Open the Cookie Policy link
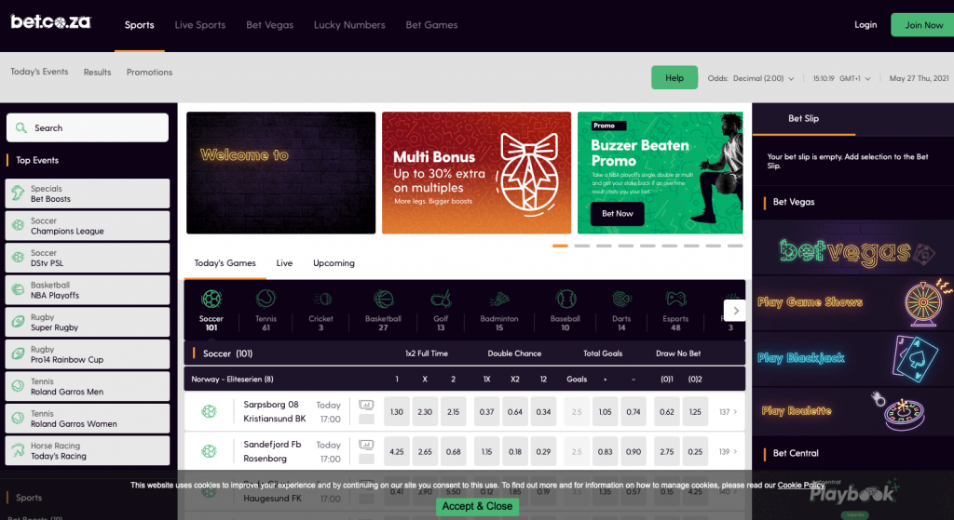Image resolution: width=954 pixels, height=520 pixels. click(x=800, y=486)
